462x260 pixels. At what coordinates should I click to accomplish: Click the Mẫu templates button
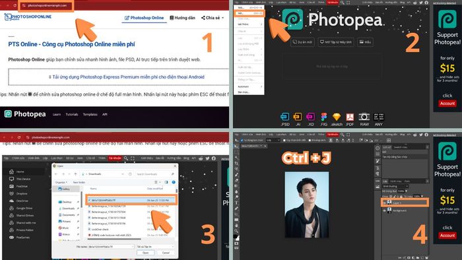point(366,42)
